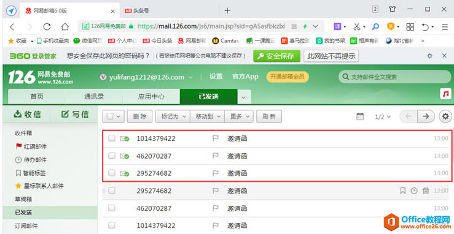Image resolution: width=454 pixels, height=234 pixels.
Task: Expand the 标记为 dropdown
Action: point(173,116)
